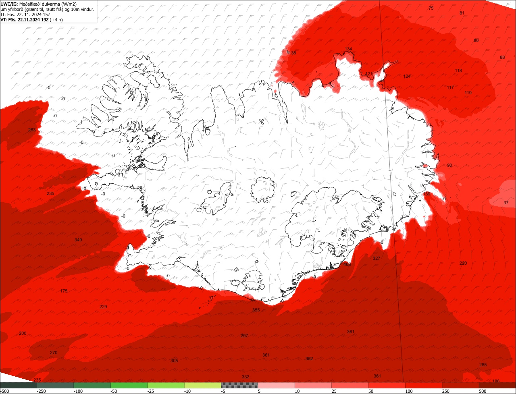Click the legend color between 10 and 25

click(313, 385)
